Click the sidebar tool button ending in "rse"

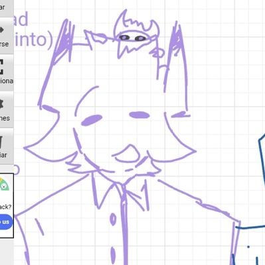tap(6, 35)
